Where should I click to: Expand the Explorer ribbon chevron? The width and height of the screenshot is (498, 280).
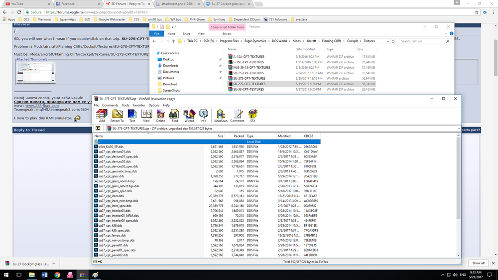tap(446, 34)
